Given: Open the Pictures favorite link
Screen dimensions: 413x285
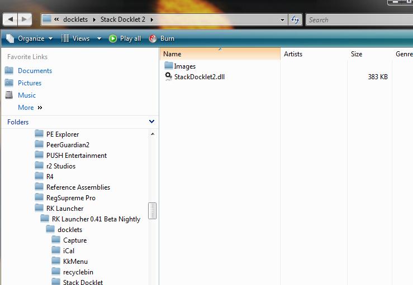Looking at the screenshot, I should pyautogui.click(x=30, y=83).
